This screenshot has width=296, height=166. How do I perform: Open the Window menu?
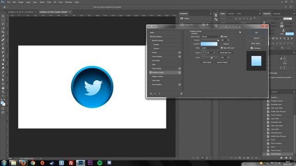point(68,2)
